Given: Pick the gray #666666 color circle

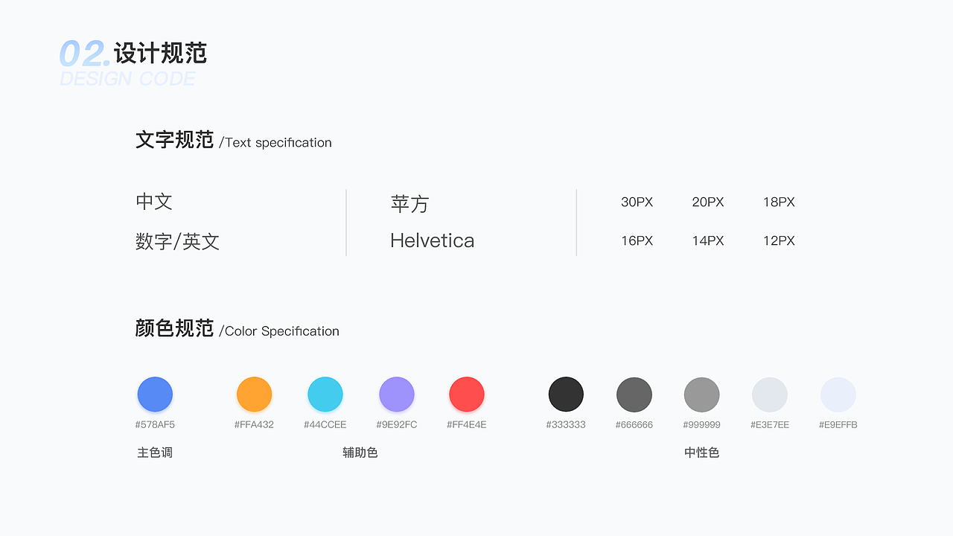Looking at the screenshot, I should (x=634, y=395).
